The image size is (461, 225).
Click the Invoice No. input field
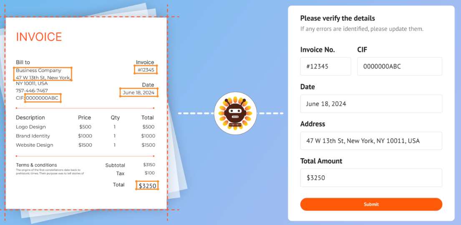tap(325, 66)
